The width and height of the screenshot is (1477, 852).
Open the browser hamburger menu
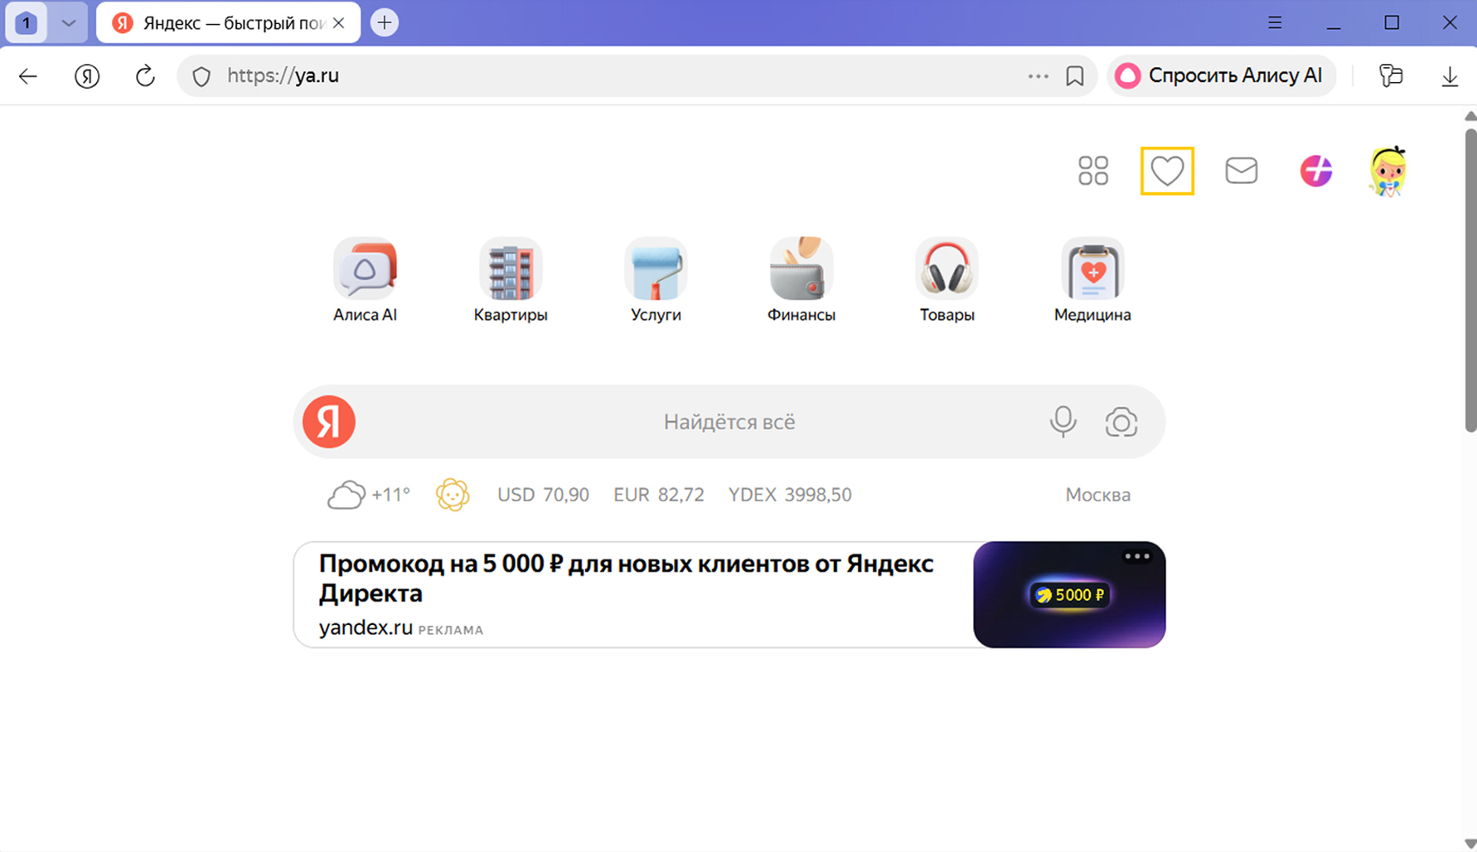tap(1275, 23)
